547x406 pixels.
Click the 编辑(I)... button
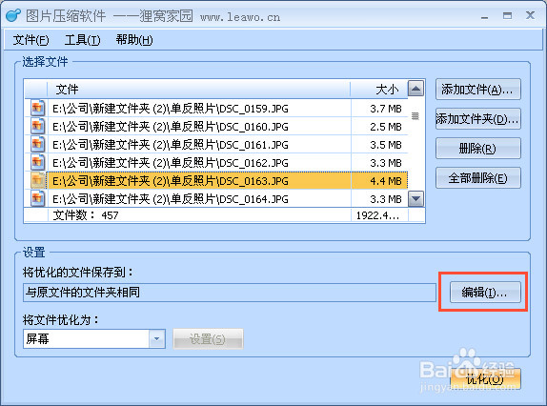pyautogui.click(x=485, y=293)
